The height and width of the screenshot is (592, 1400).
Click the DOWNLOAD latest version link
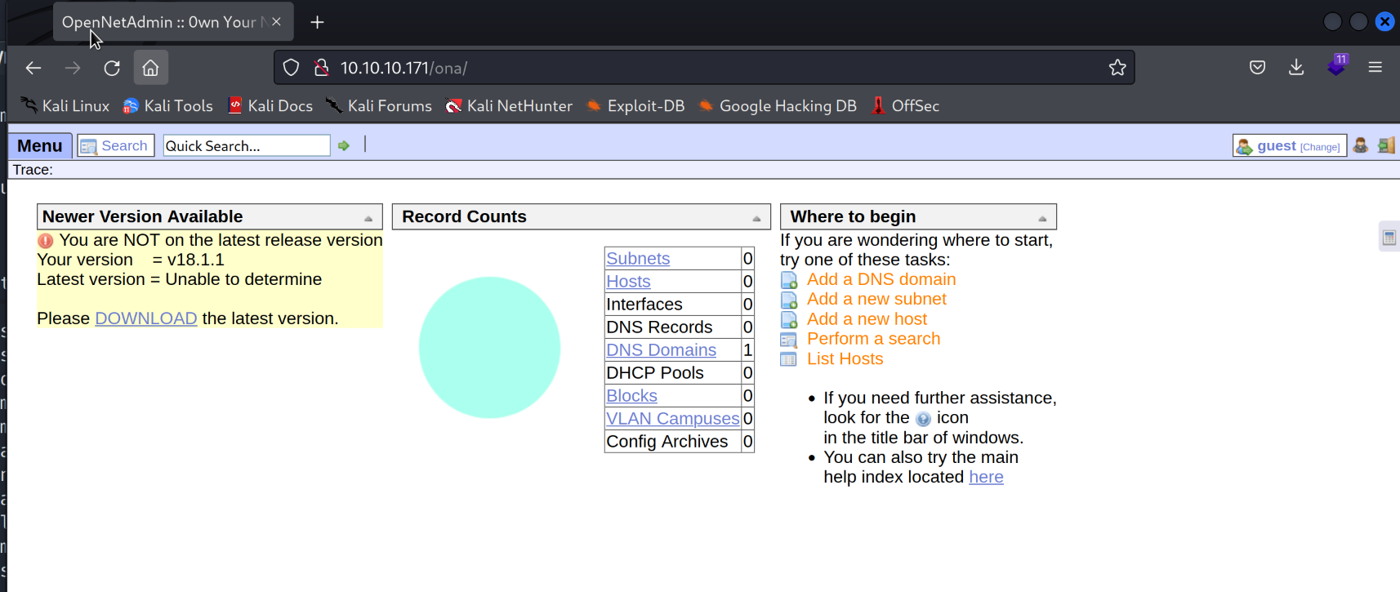(x=145, y=318)
